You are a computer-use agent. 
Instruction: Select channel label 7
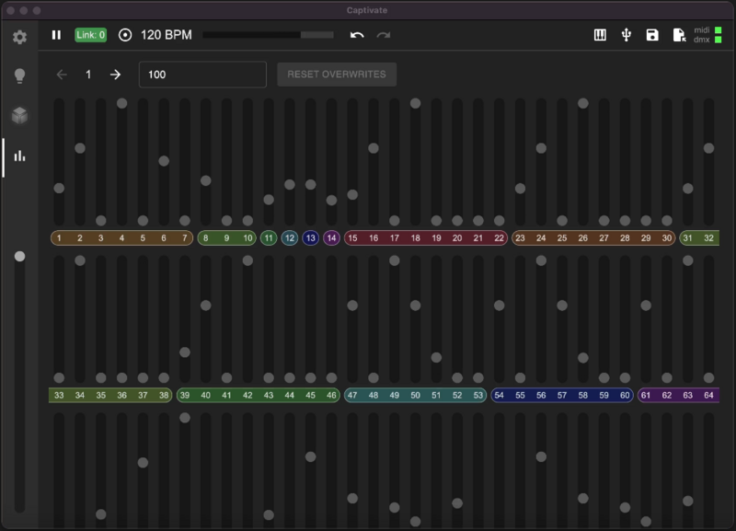click(x=185, y=238)
